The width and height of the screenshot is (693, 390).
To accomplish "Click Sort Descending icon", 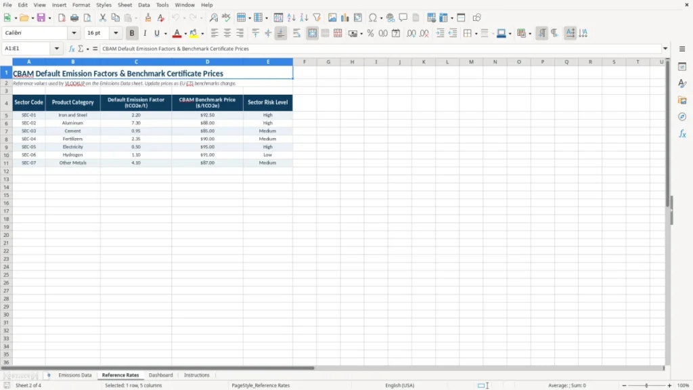I will pyautogui.click(x=304, y=18).
